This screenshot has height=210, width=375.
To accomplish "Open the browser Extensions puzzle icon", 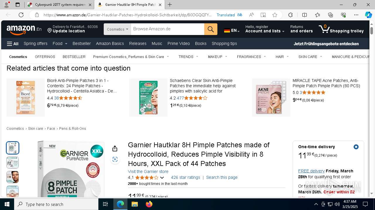I will click(x=290, y=15).
